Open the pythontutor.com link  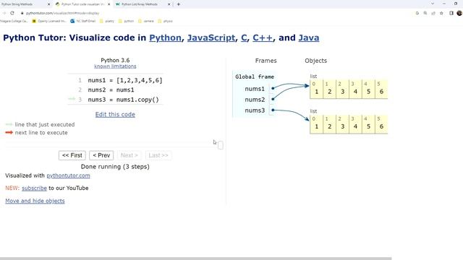pyautogui.click(x=68, y=175)
